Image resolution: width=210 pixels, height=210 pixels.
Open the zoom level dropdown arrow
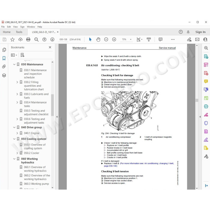click(x=131, y=39)
